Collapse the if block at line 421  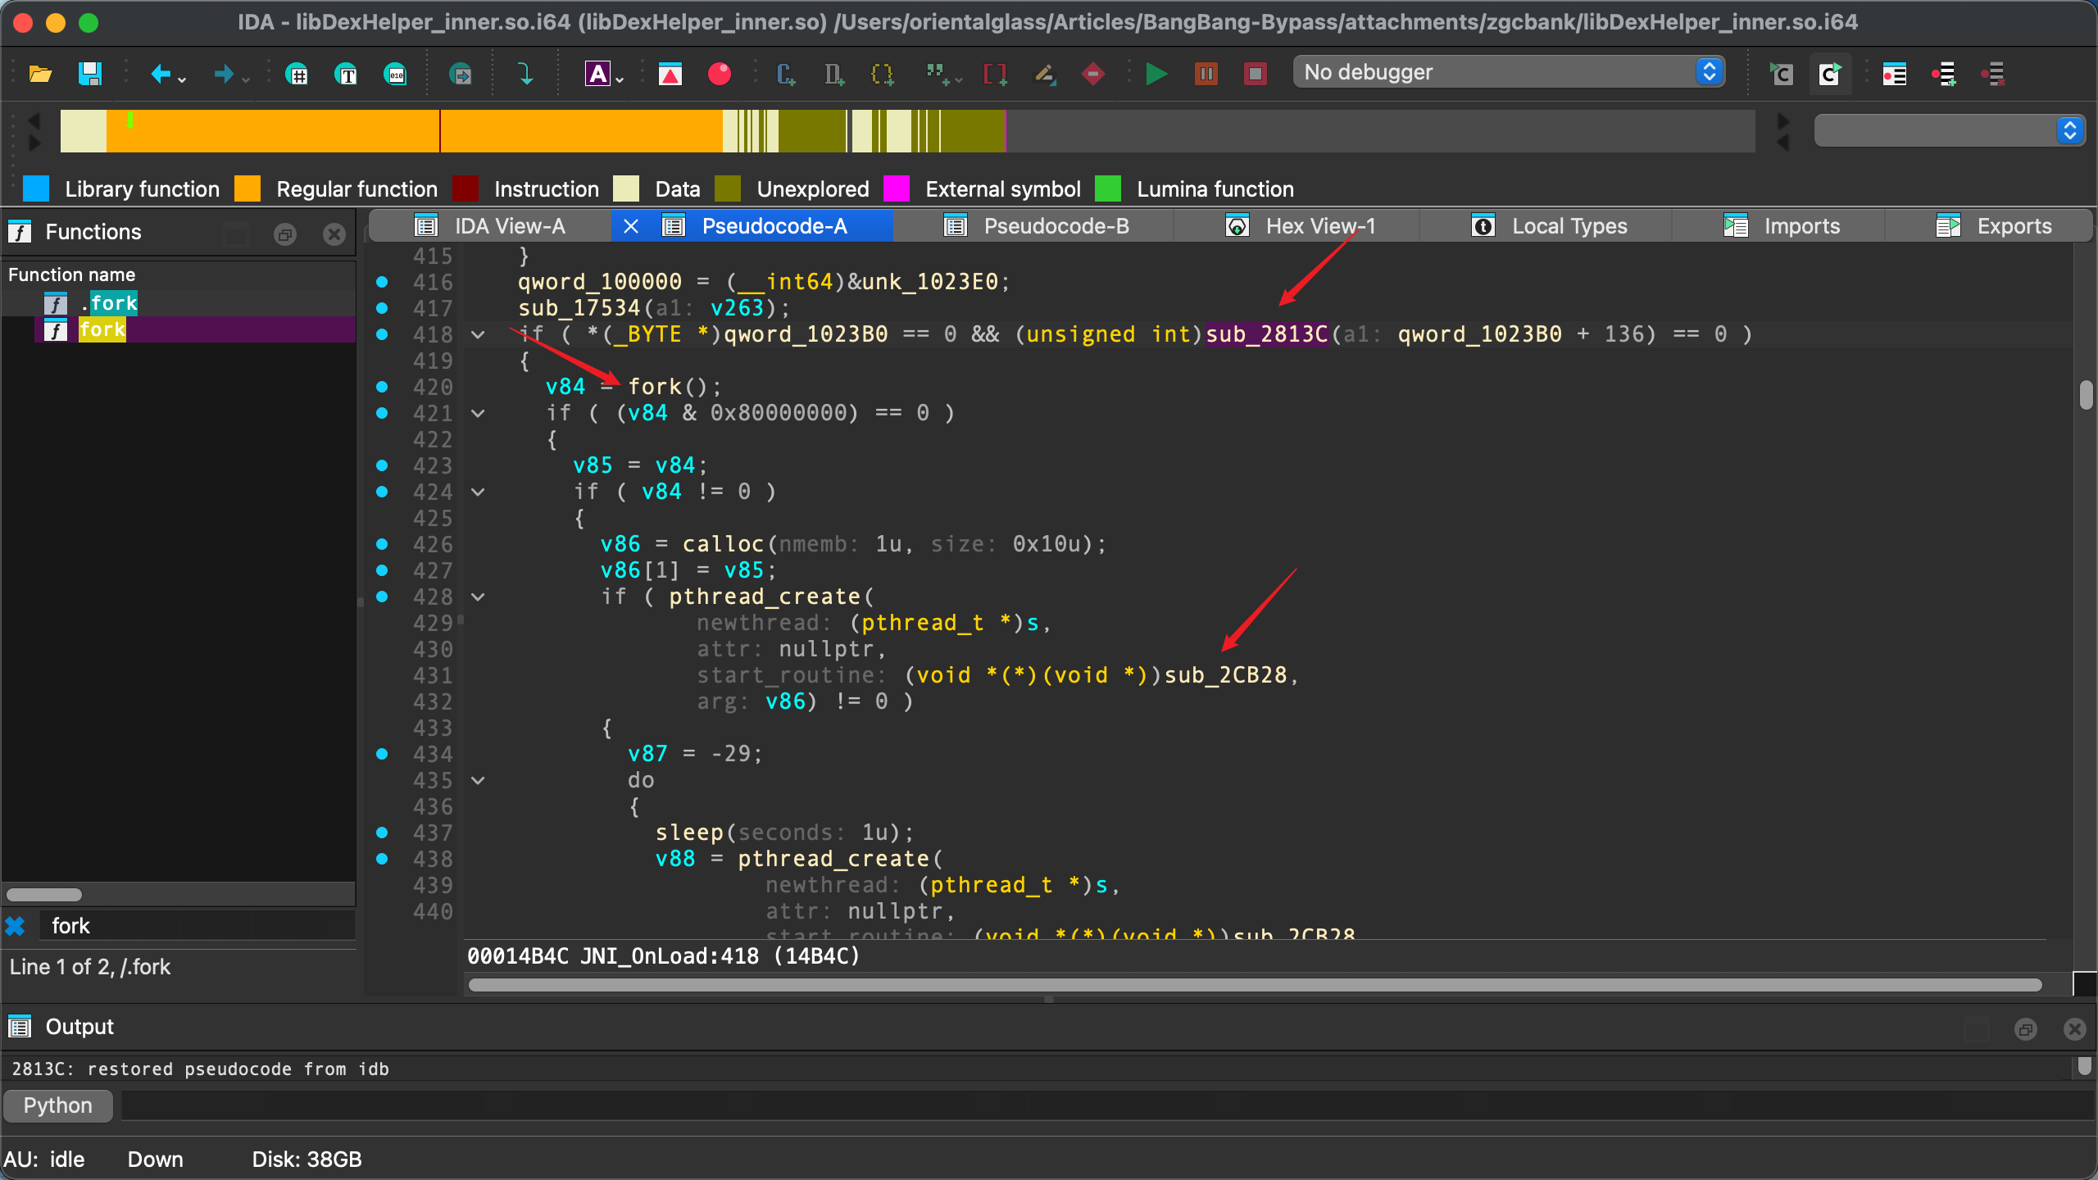point(479,413)
